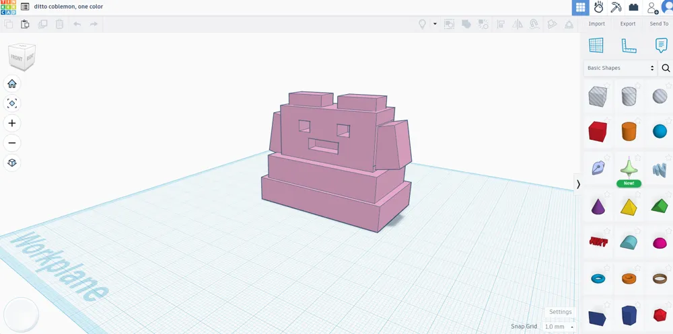Zoom in with plus button
The image size is (673, 334).
(12, 123)
